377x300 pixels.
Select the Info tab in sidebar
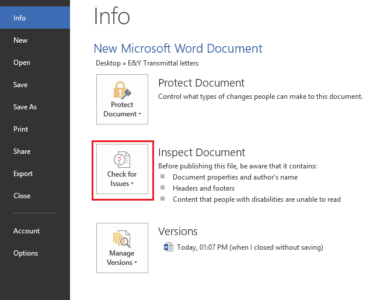coord(35,18)
